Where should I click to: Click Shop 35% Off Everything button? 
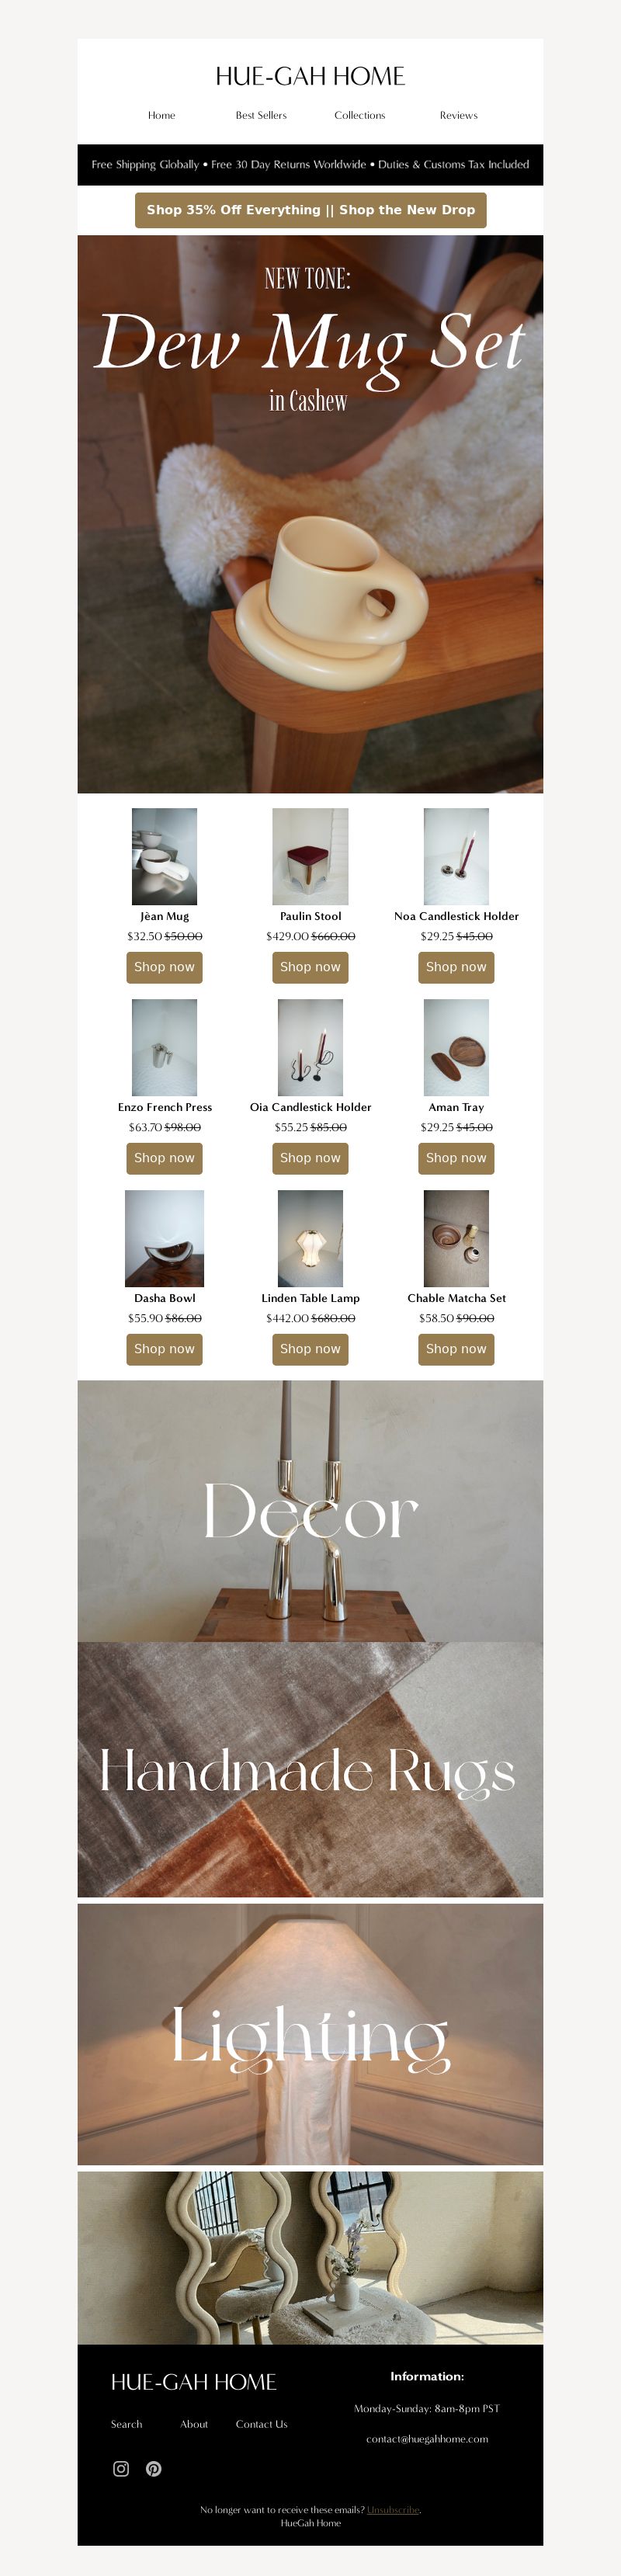point(311,210)
